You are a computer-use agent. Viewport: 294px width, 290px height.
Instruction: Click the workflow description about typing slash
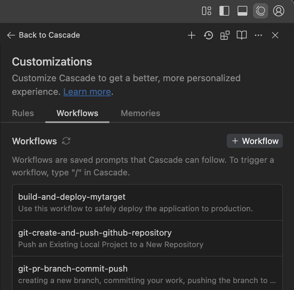(143, 166)
